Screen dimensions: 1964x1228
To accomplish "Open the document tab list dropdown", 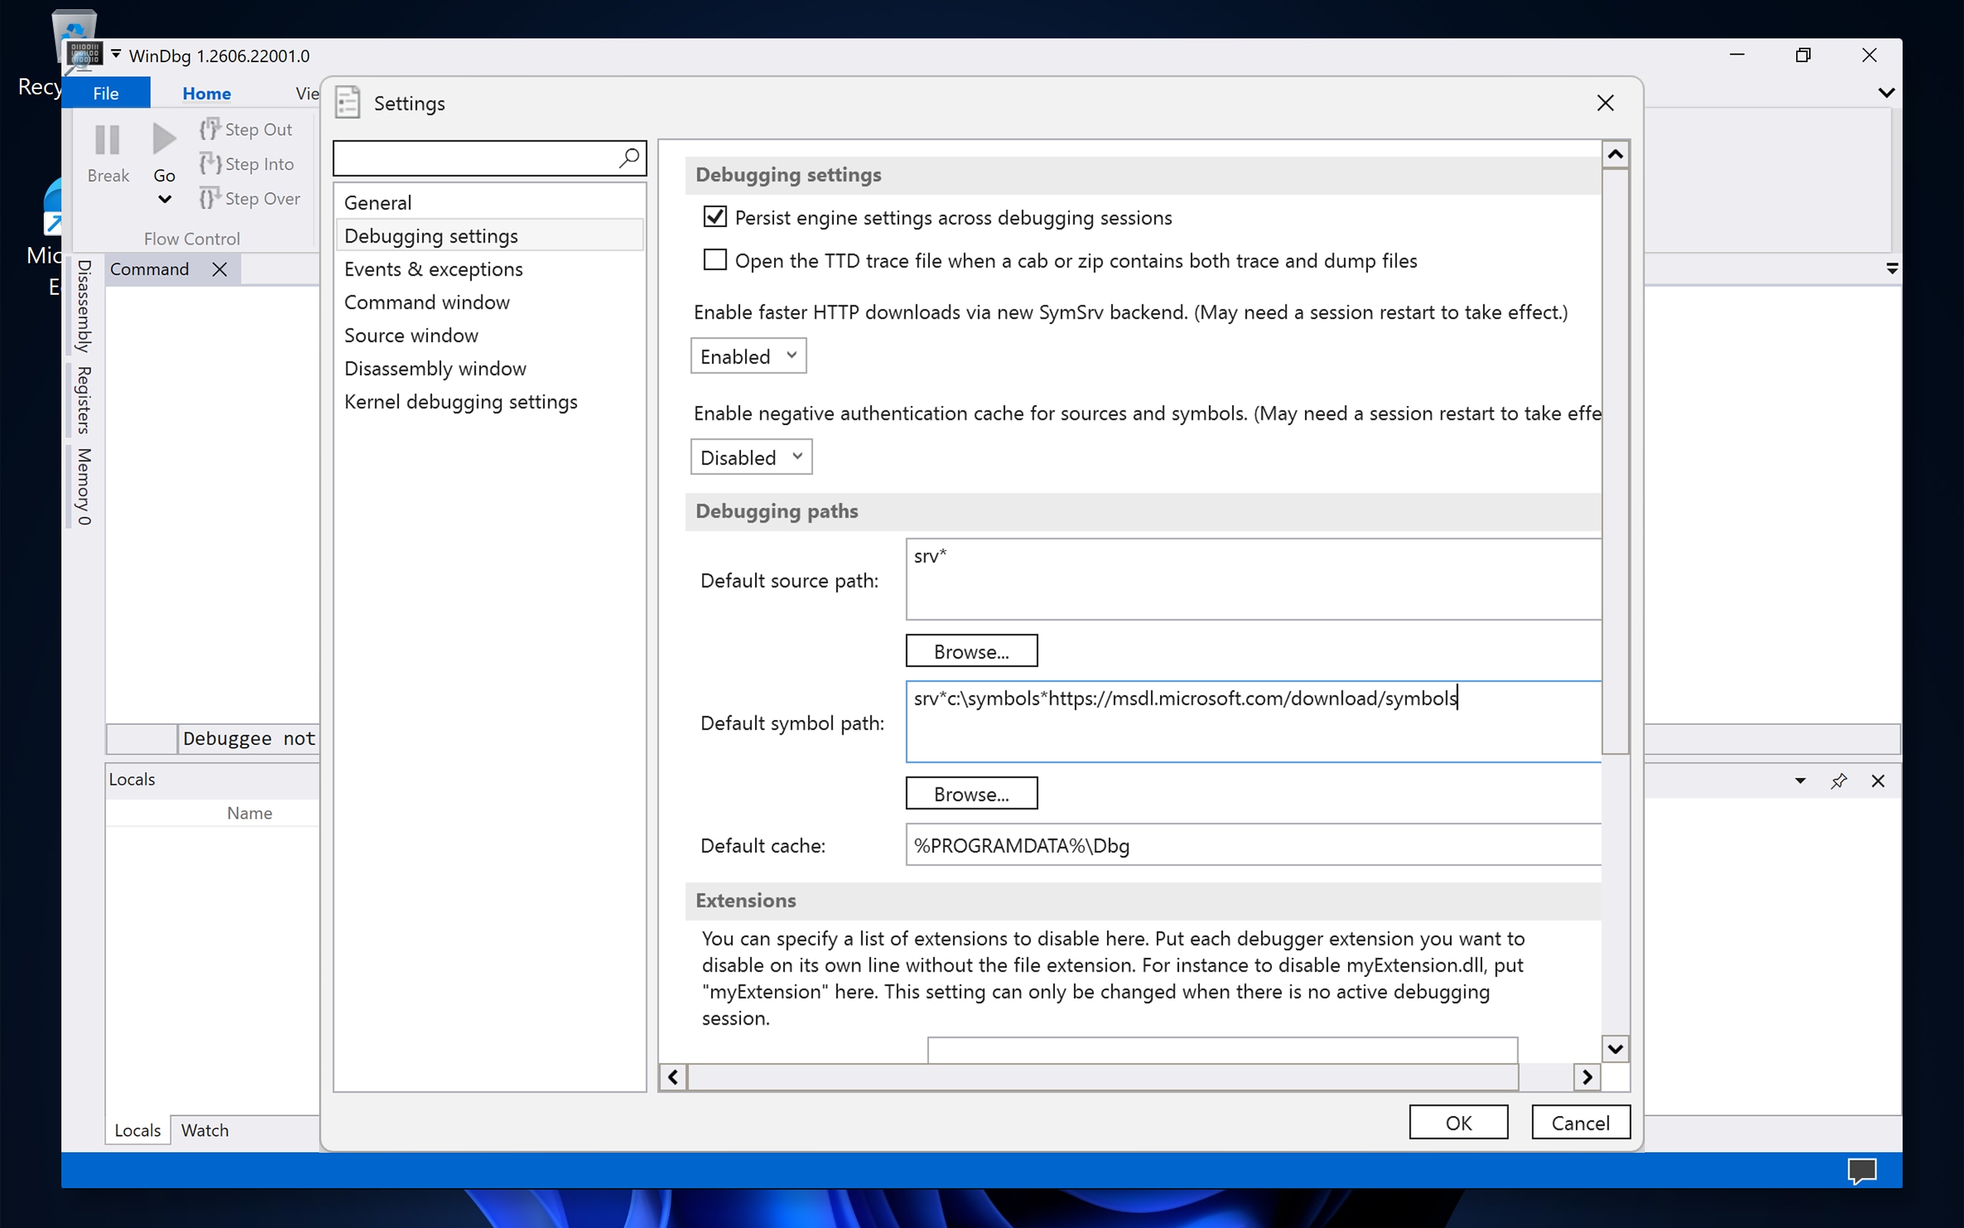I will click(1892, 269).
